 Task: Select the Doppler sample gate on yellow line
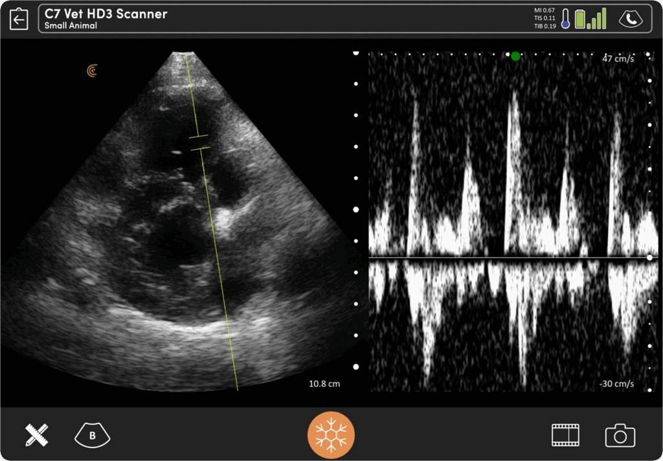(199, 142)
